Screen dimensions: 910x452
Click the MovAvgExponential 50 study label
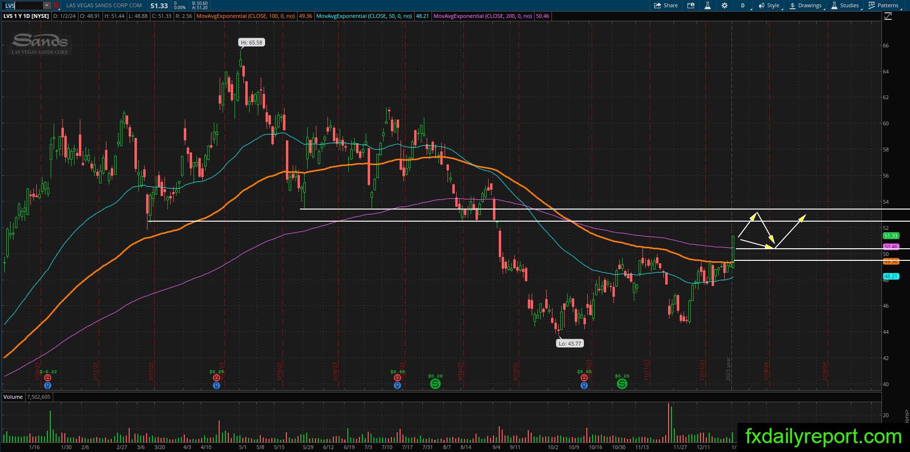(364, 16)
